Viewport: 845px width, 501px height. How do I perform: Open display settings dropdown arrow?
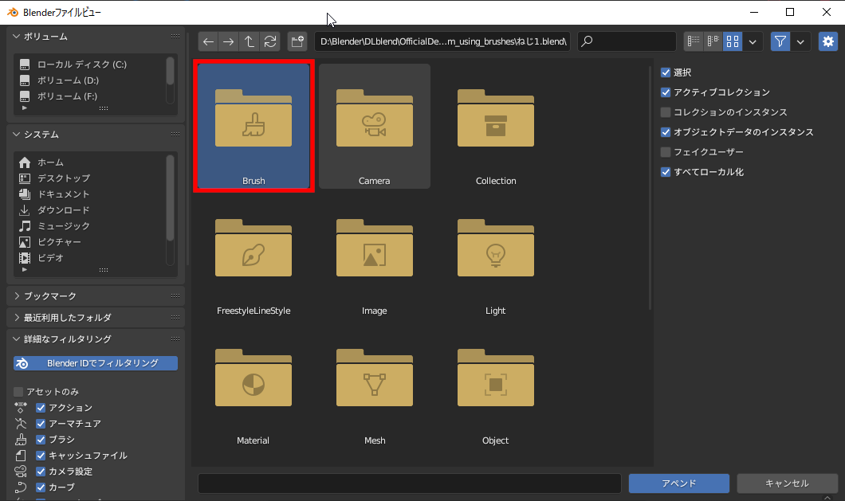(753, 41)
